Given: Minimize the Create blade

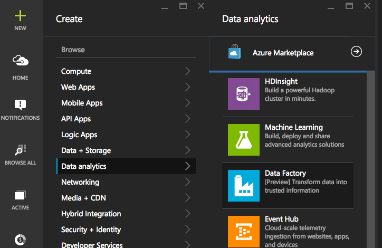Looking at the screenshot, I should coord(165,8).
